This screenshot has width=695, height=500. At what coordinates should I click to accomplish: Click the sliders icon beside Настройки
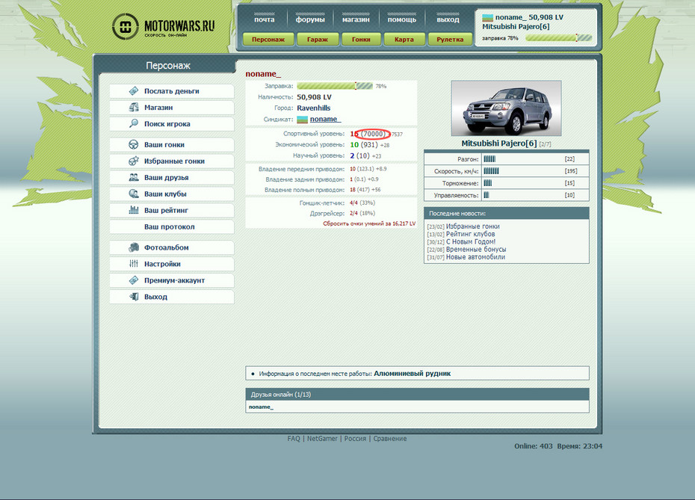click(x=134, y=264)
